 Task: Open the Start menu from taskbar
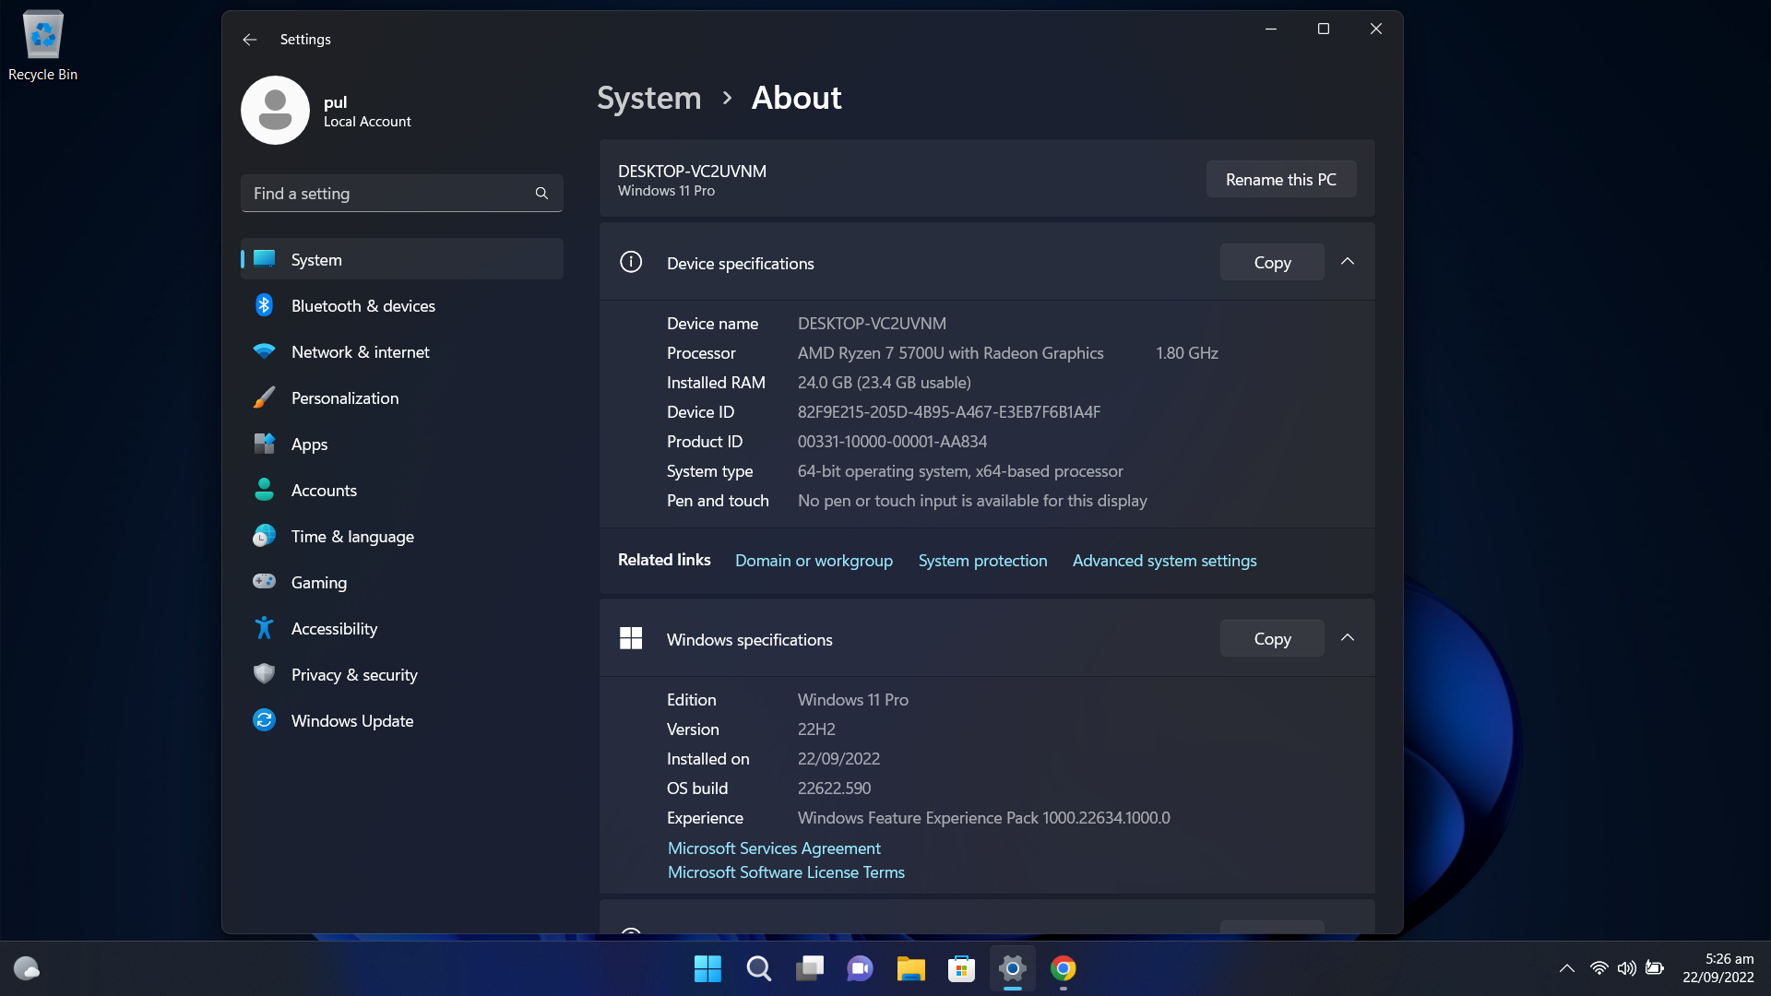(x=707, y=968)
